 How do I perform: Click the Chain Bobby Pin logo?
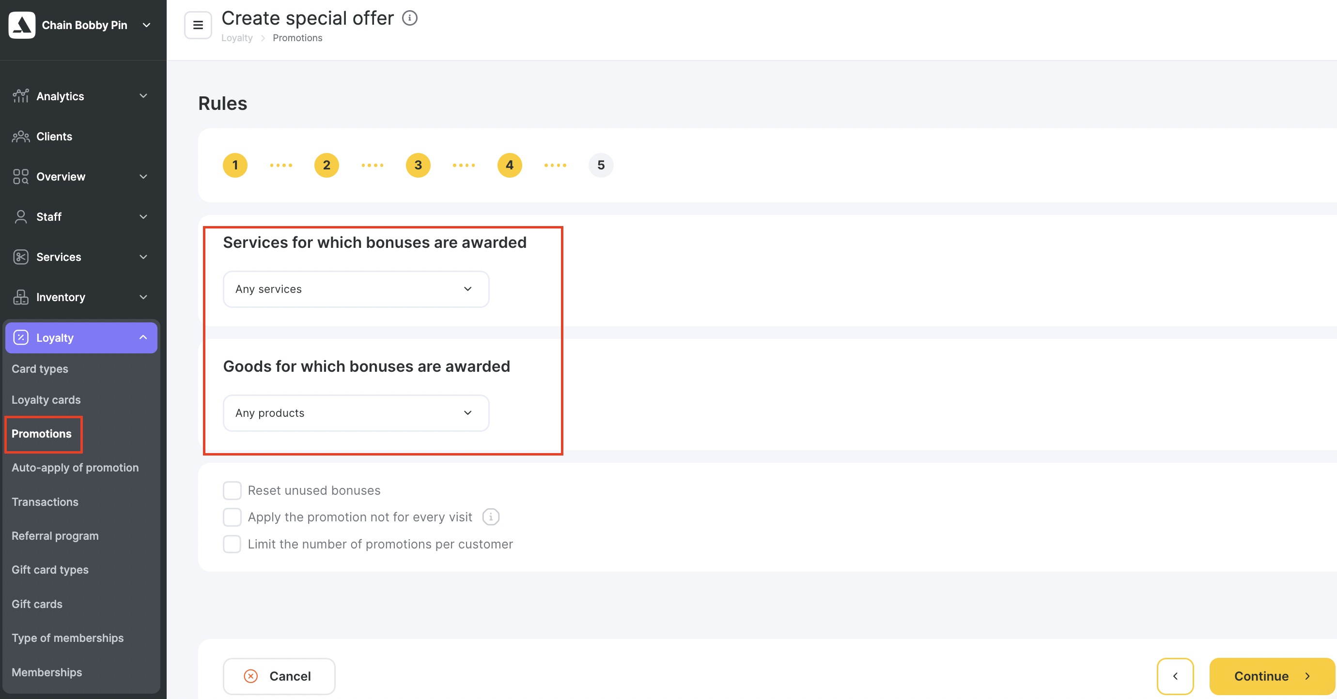22,25
